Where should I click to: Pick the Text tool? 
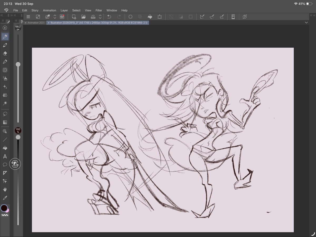5,156
